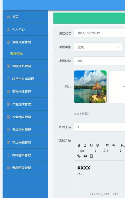Collapse the 课程信息管理 menu chevron
Image resolution: width=125 pixels, height=198 pixels.
pos(42,42)
